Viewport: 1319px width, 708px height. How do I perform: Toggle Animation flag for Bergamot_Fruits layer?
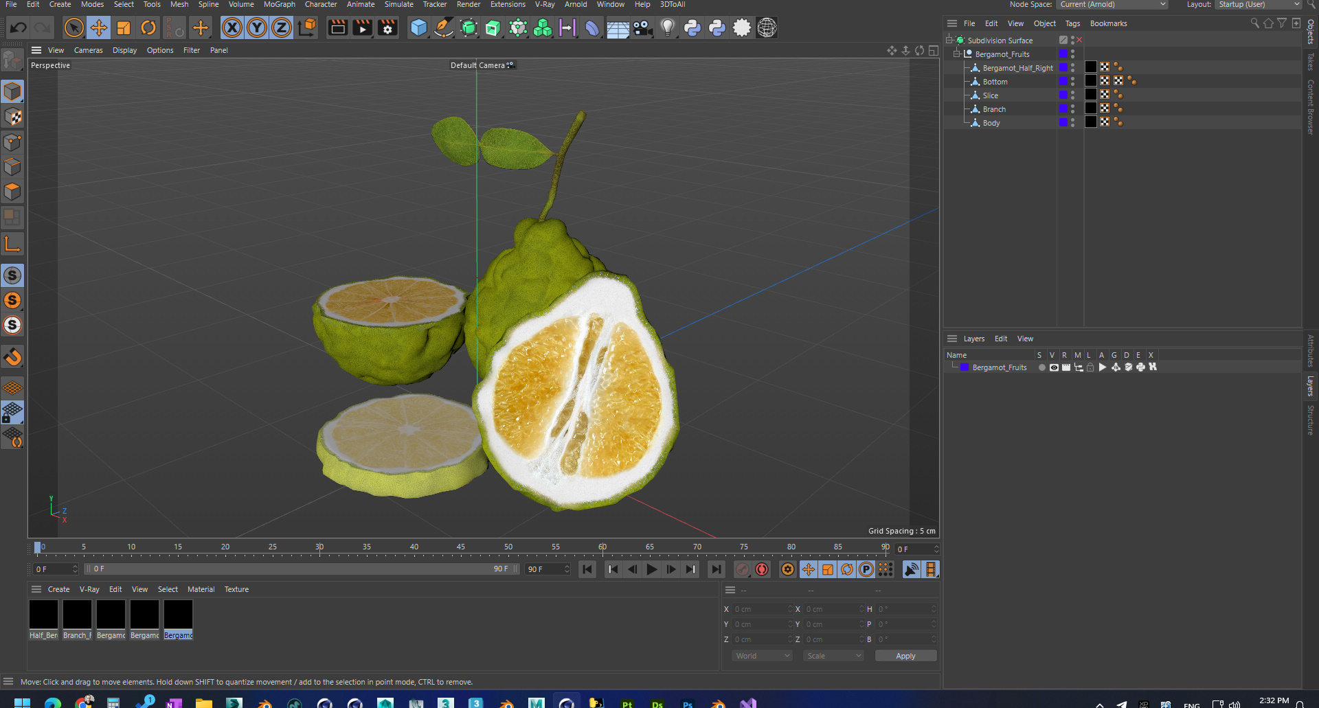click(1103, 367)
